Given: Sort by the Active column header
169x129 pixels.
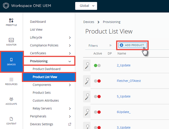Looking at the screenshot, I should tap(98, 54).
